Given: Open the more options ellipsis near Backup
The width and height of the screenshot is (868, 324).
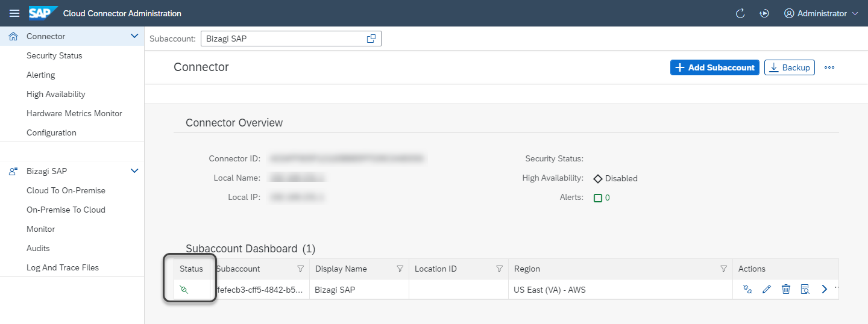Looking at the screenshot, I should coord(829,67).
